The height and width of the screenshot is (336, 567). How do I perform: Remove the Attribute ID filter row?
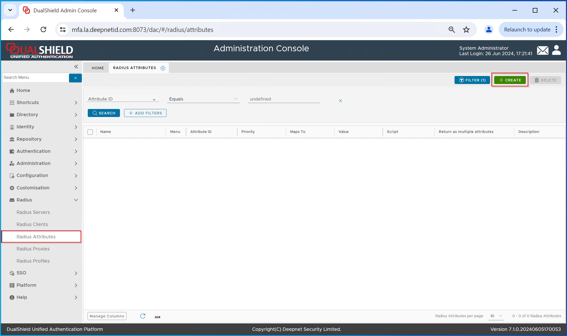point(340,101)
